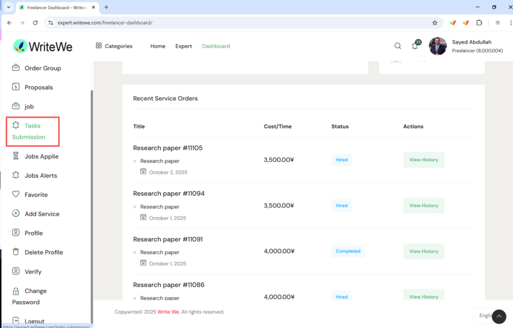The height and width of the screenshot is (328, 513).
Task: Open Tasks Submission in the sidebar
Action: [33, 131]
